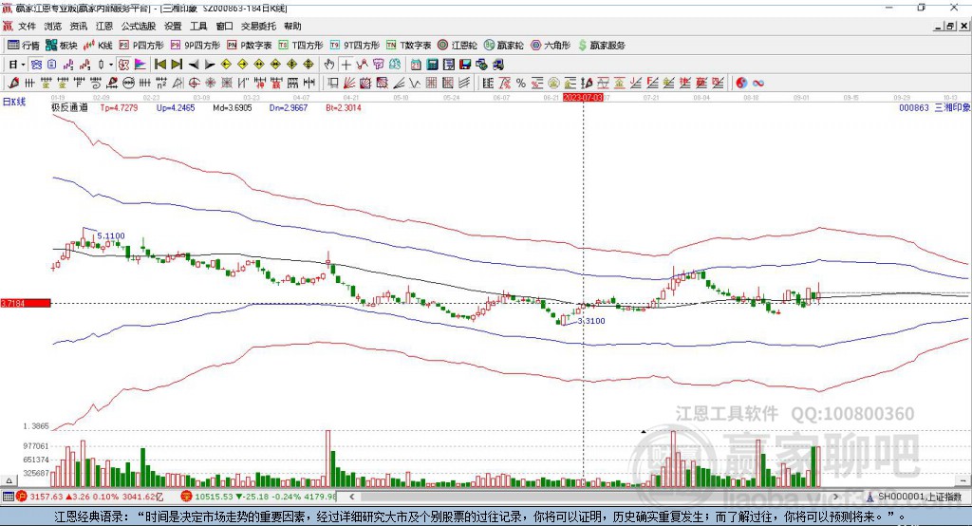Open the 行情 quotes view
The image size is (972, 526).
23,46
